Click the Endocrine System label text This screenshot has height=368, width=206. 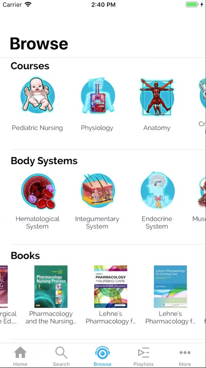pos(157,222)
